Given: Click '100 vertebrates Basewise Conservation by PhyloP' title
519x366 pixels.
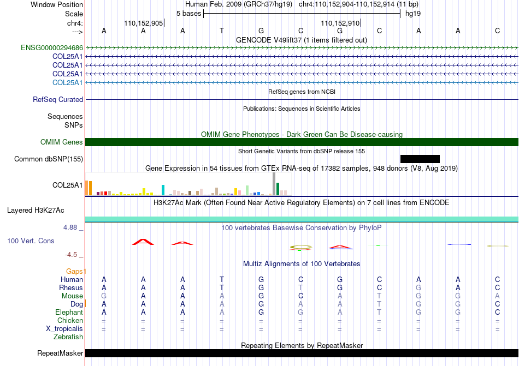Looking at the screenshot, I should (x=302, y=227).
